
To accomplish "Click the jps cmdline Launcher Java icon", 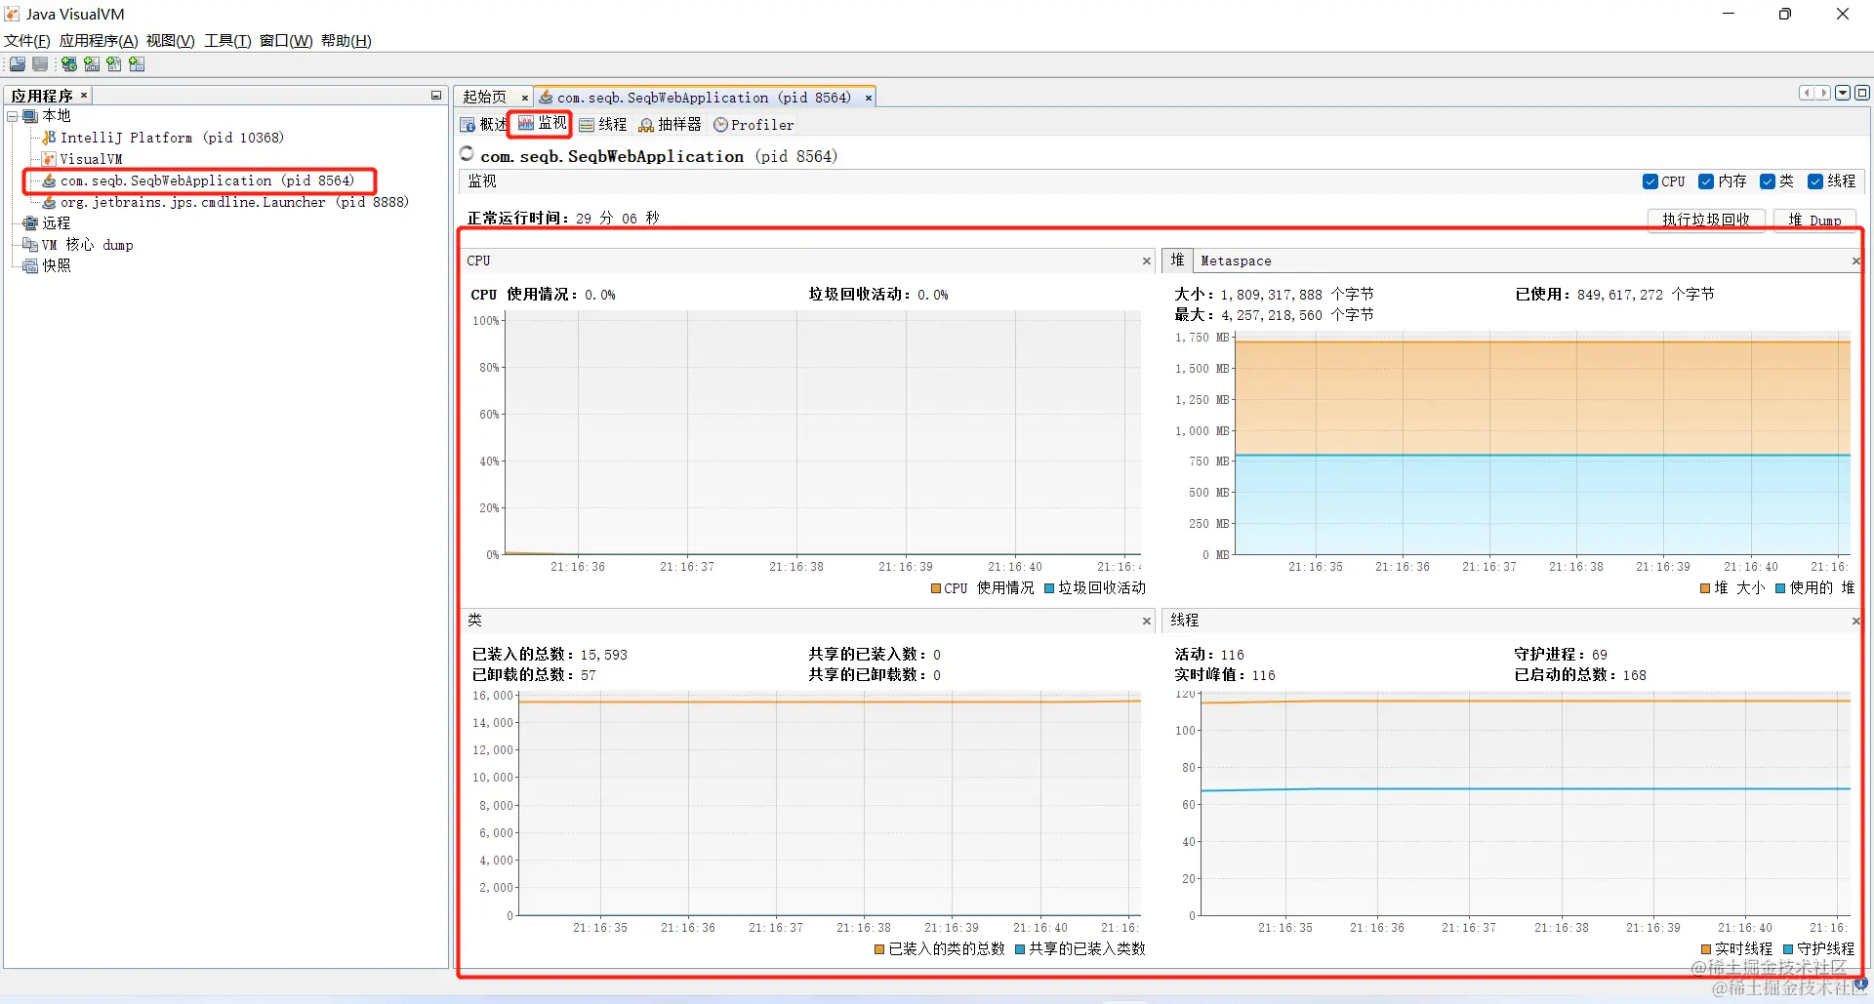I will click(x=49, y=202).
